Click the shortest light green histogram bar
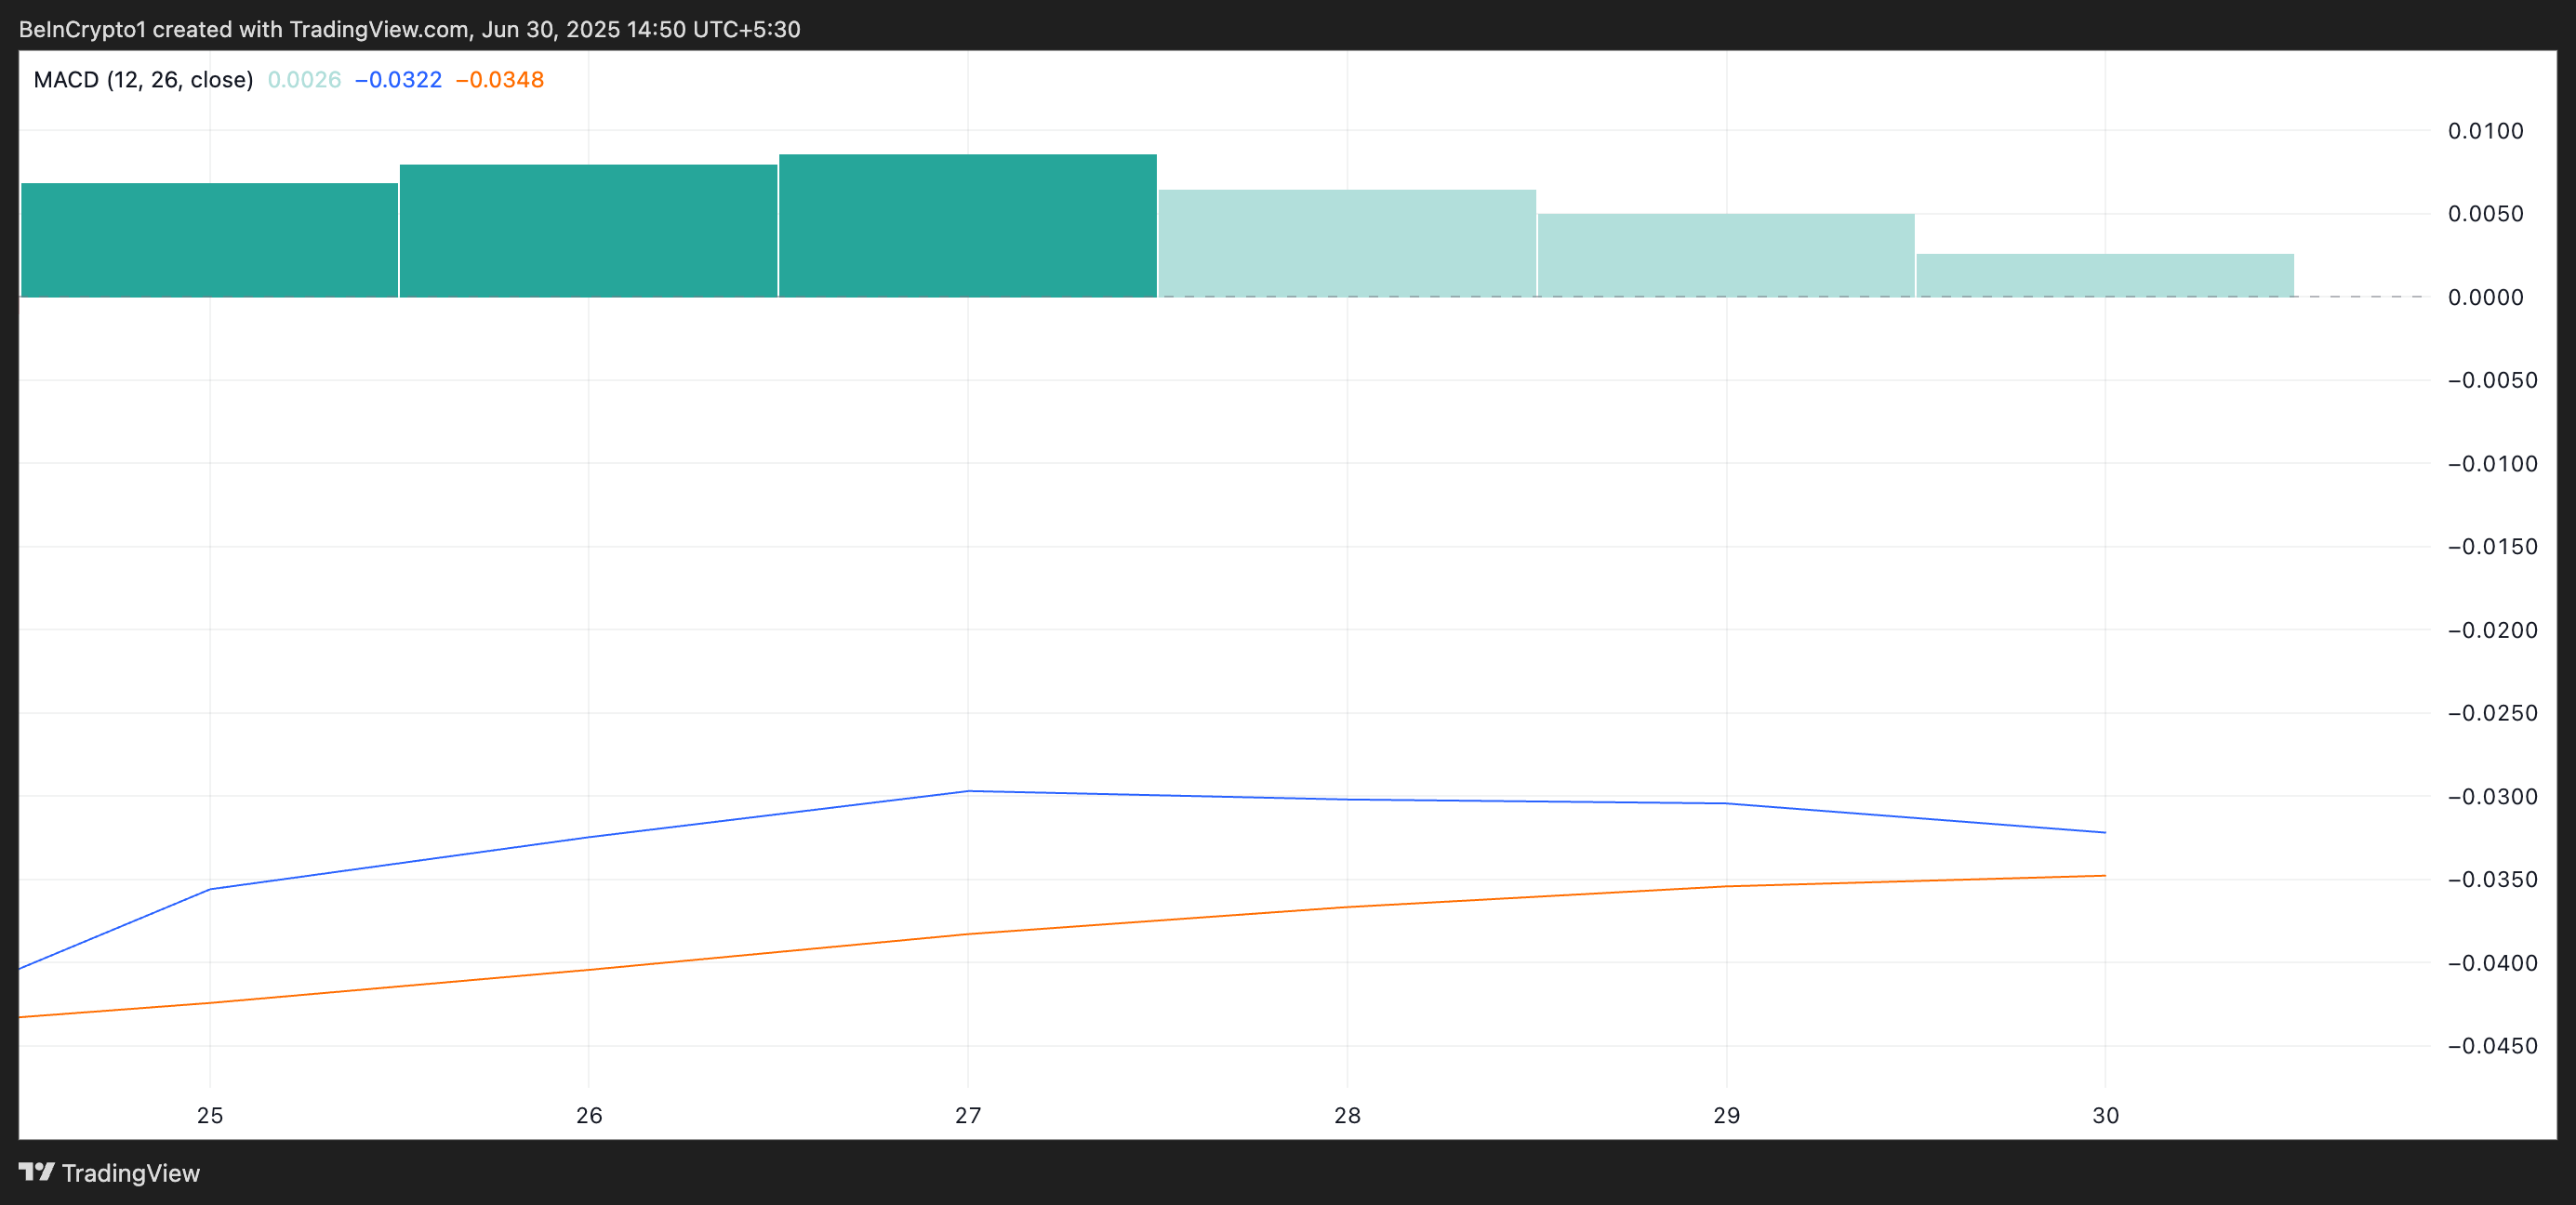Screen dimensions: 2576x1205 [2104, 275]
